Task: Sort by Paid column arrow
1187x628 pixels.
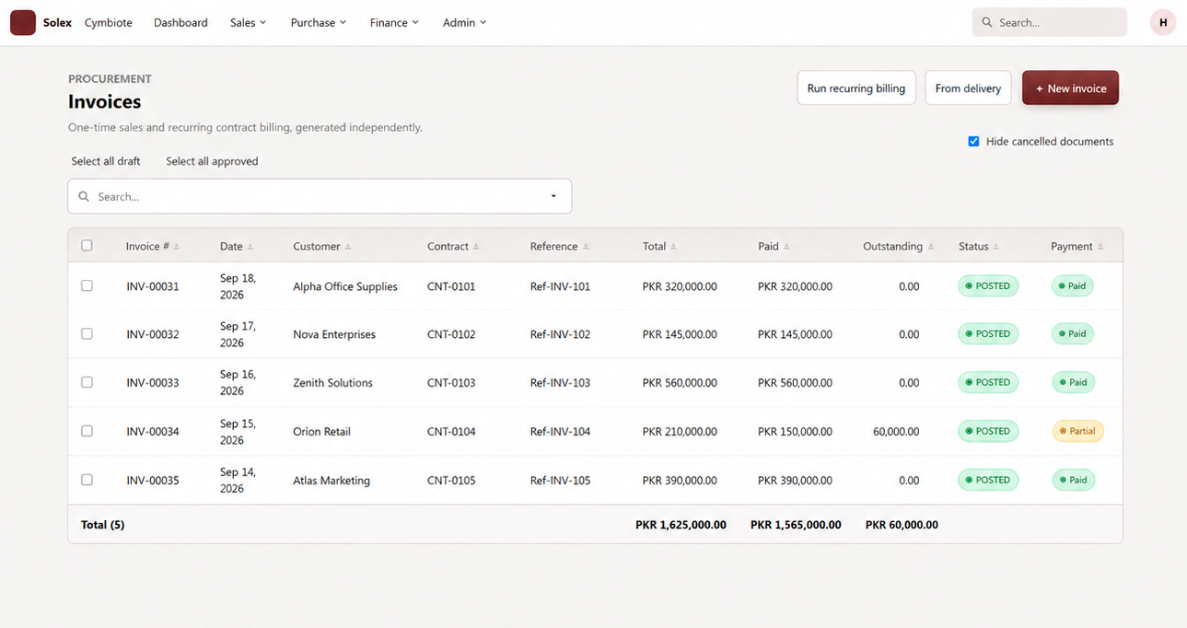Action: [786, 247]
